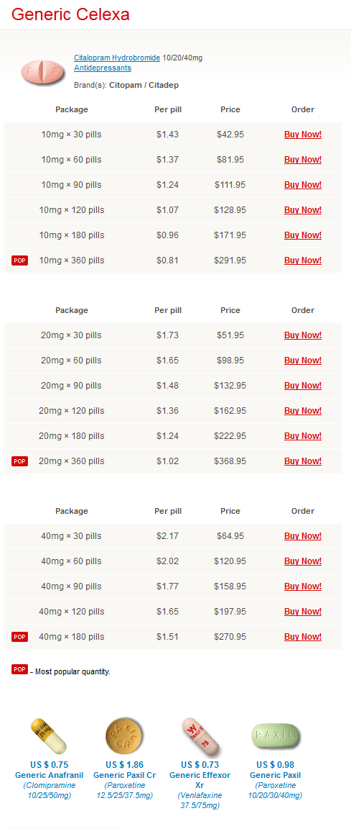Buy Now for 20mg × 90 pills

tap(302, 386)
